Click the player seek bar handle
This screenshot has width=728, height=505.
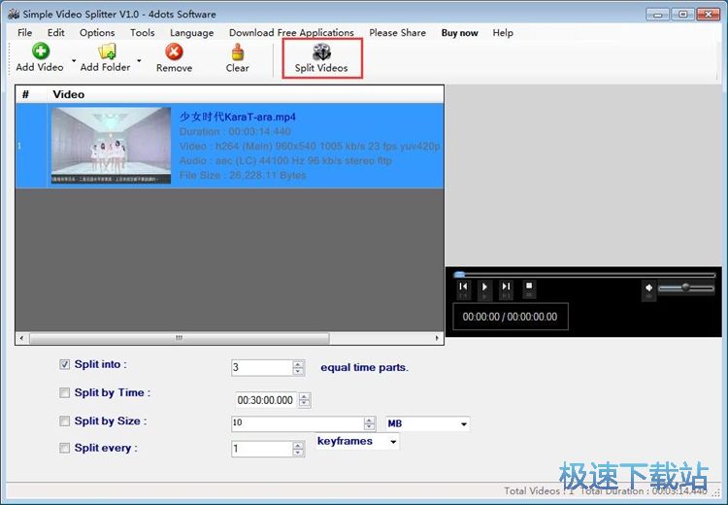point(459,275)
